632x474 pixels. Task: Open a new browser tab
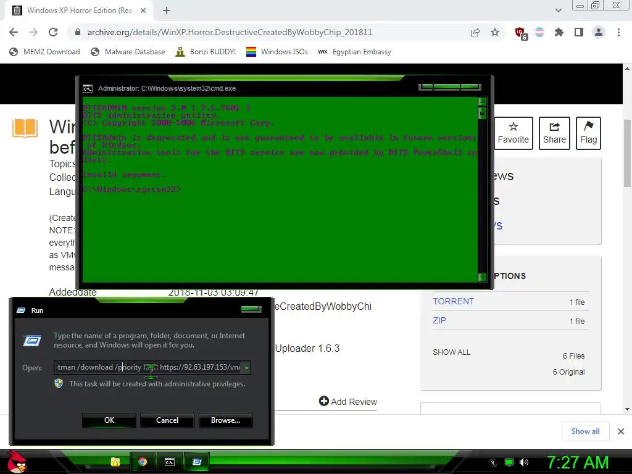(167, 10)
